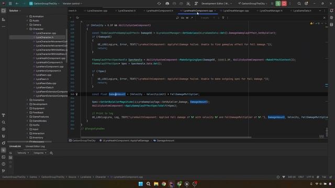Open Notifications bell in right sidebar
This screenshot has width=335, height=188.
331,10
